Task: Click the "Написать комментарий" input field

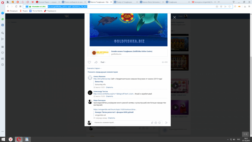Action: [x=121, y=123]
